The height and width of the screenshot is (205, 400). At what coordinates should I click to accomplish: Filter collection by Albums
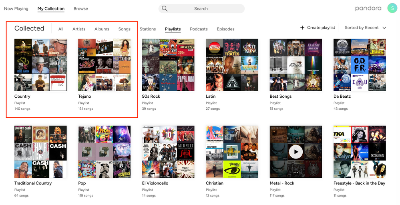102,29
